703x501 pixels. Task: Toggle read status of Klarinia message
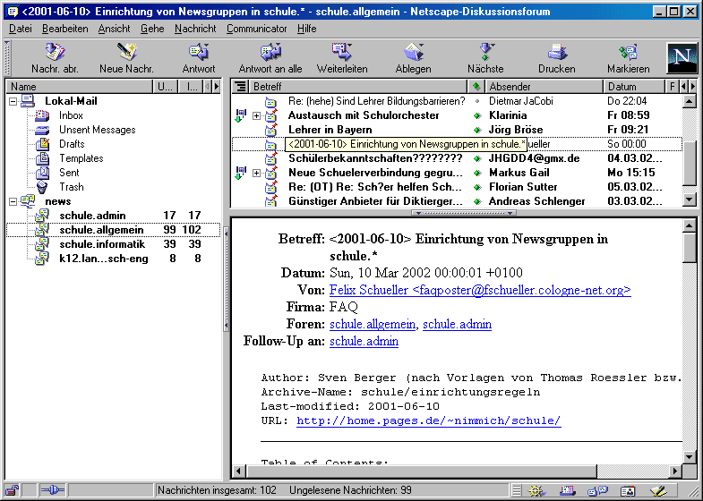coord(477,115)
